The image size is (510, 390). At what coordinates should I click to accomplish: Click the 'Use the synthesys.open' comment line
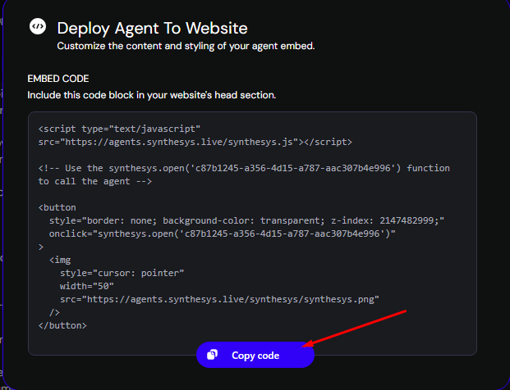(244, 168)
